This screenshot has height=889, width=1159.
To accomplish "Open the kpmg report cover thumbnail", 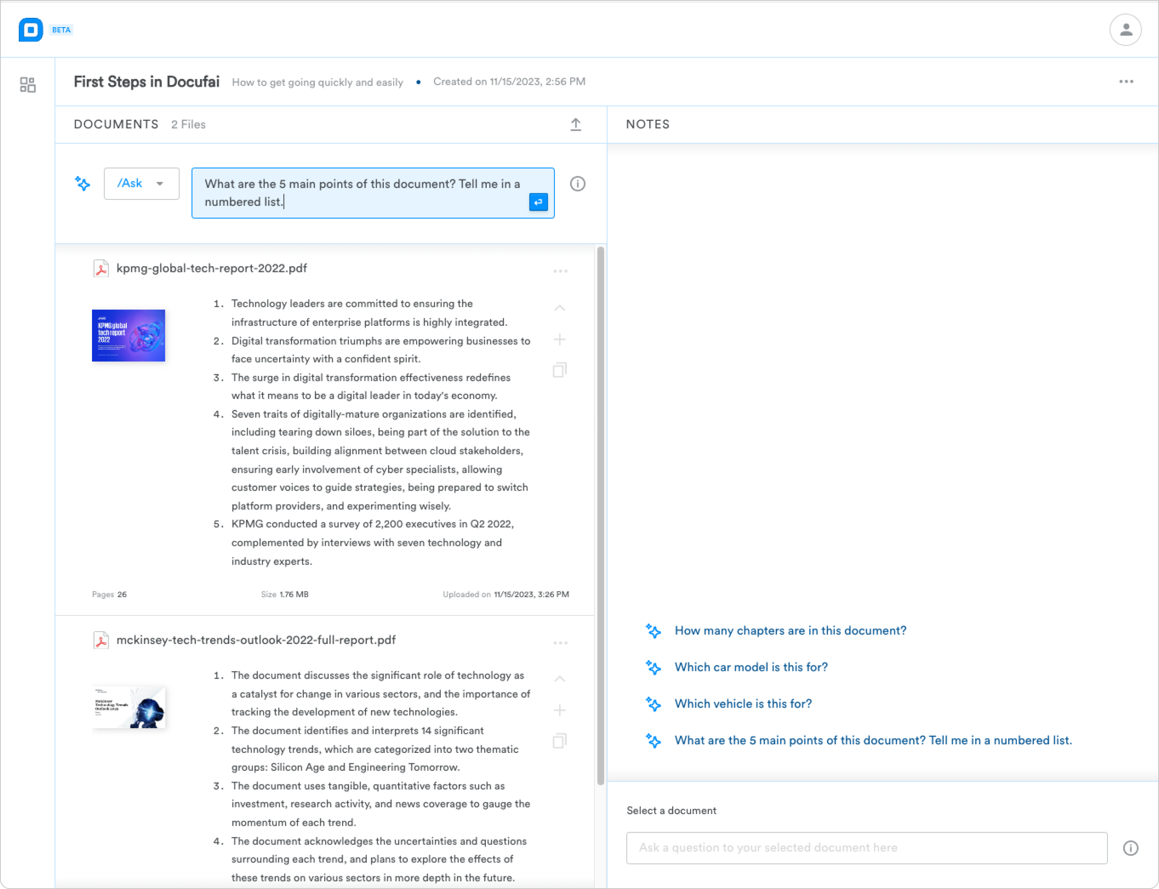I will (128, 336).
